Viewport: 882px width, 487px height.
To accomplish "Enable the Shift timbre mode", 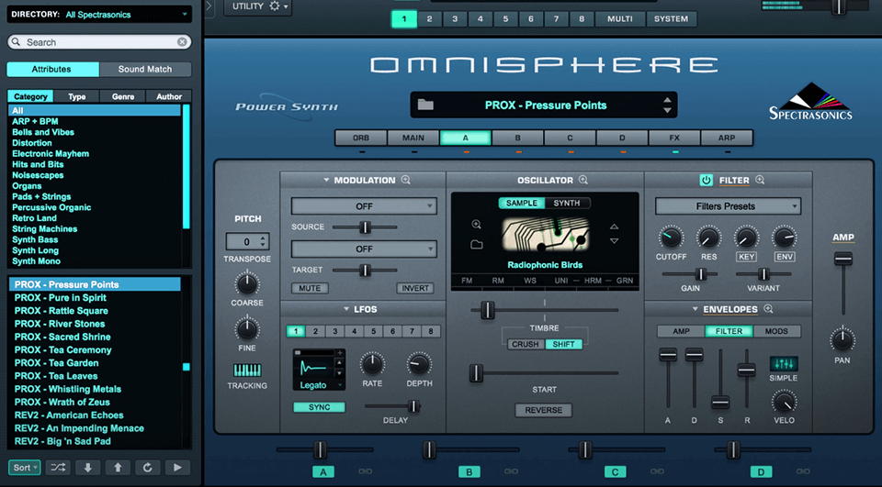I will tap(563, 344).
